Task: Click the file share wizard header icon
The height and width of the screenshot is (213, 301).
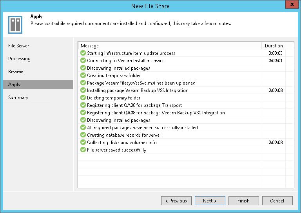Action: (15, 25)
